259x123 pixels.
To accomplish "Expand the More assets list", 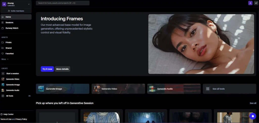I will (x=5, y=59).
